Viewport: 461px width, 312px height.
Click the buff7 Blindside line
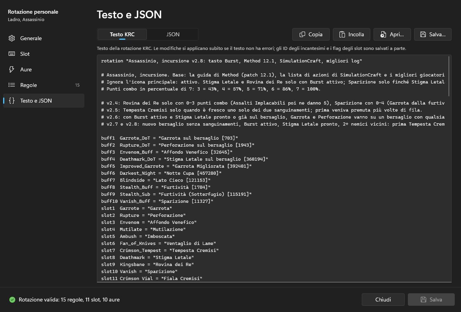(155, 180)
